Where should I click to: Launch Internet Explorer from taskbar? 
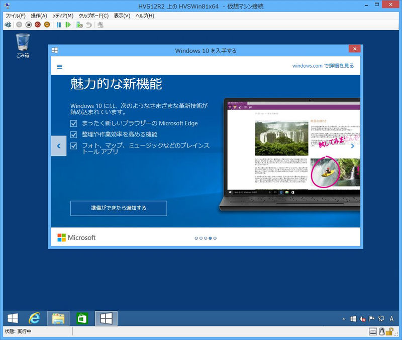[x=34, y=318]
